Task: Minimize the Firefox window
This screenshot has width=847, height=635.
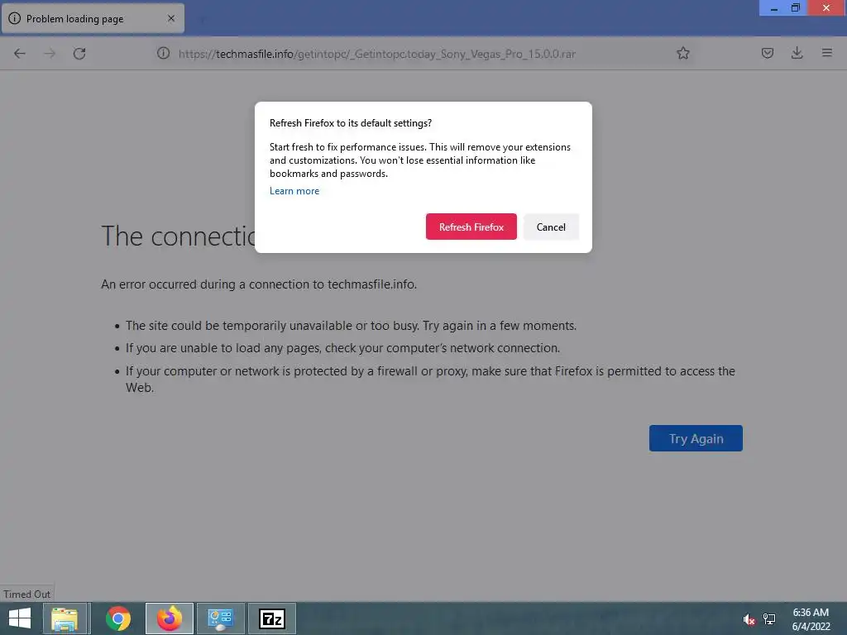Action: point(773,8)
